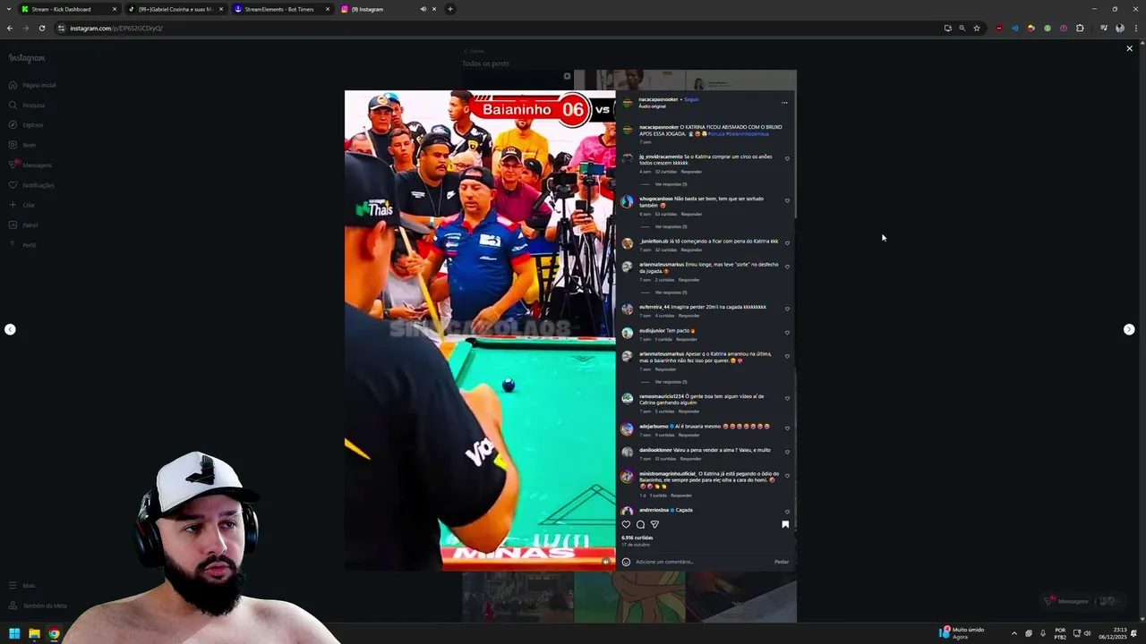Show hidden system tray icons chevron
This screenshot has width=1146, height=644.
click(1013, 633)
